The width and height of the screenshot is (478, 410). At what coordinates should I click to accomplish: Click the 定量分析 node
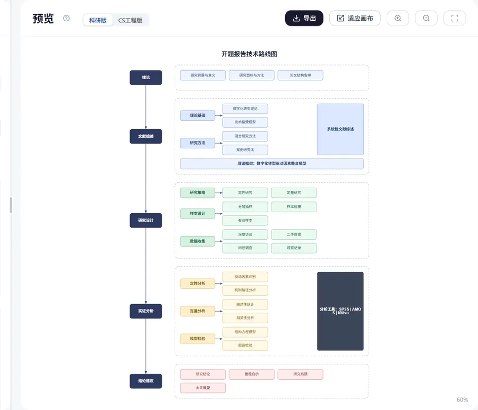[198, 311]
